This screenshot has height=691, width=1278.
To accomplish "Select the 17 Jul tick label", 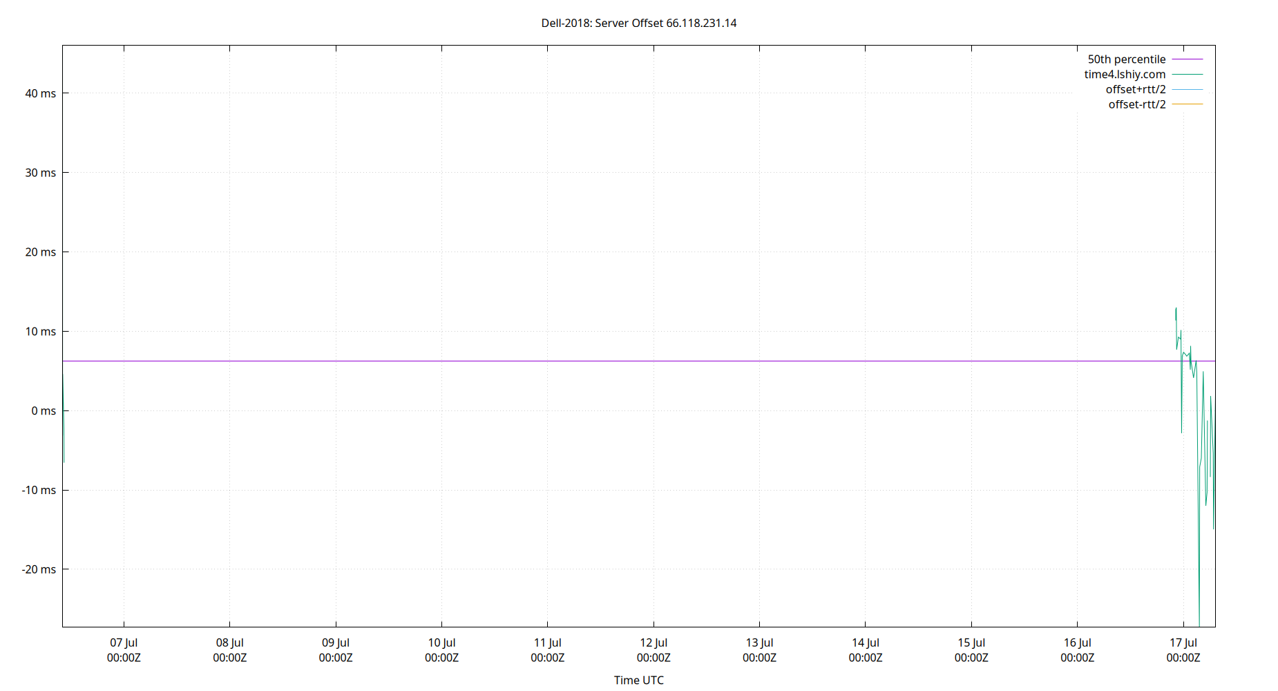I will 1184,642.
